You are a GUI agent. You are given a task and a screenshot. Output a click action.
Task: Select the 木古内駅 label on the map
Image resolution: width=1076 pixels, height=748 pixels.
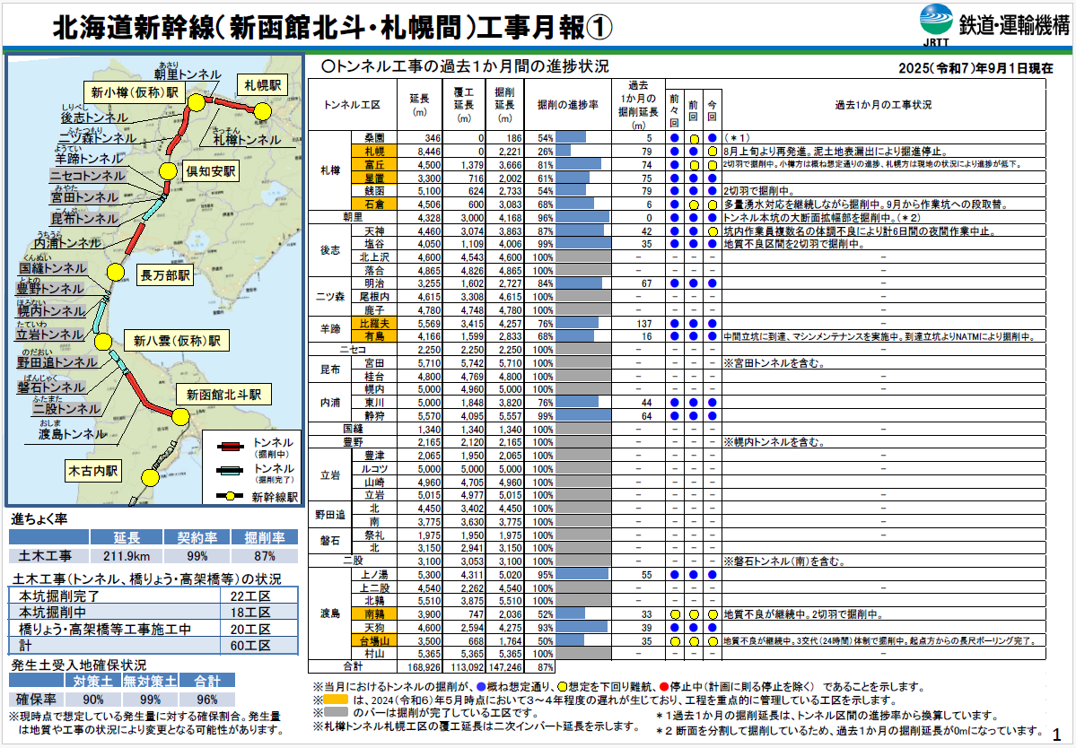[x=94, y=470]
